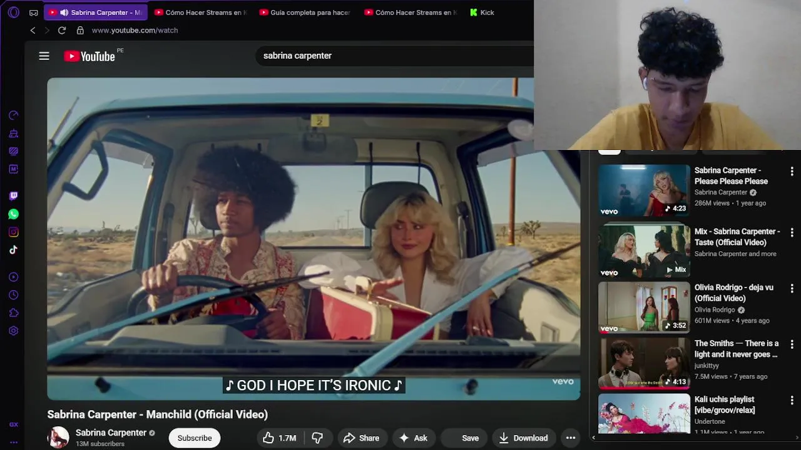The width and height of the screenshot is (801, 450).
Task: Open options menu for Kali uchis playlist
Action: point(792,400)
